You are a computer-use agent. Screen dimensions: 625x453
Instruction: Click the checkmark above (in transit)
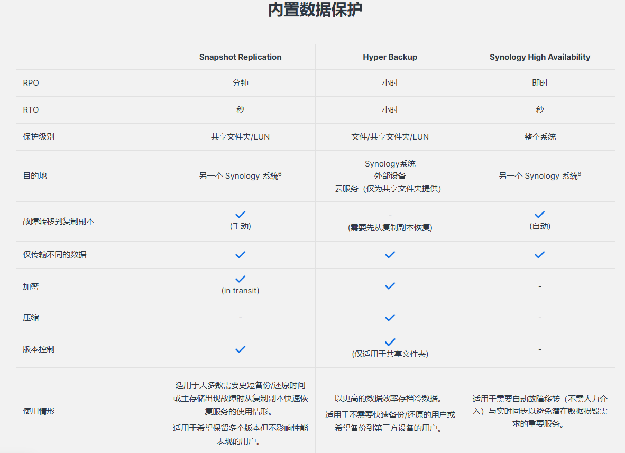(241, 279)
